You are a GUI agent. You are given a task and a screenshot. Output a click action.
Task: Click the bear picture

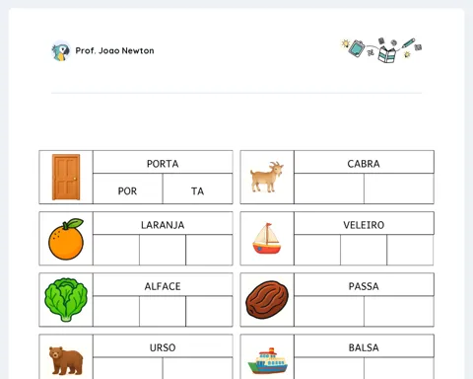66,360
